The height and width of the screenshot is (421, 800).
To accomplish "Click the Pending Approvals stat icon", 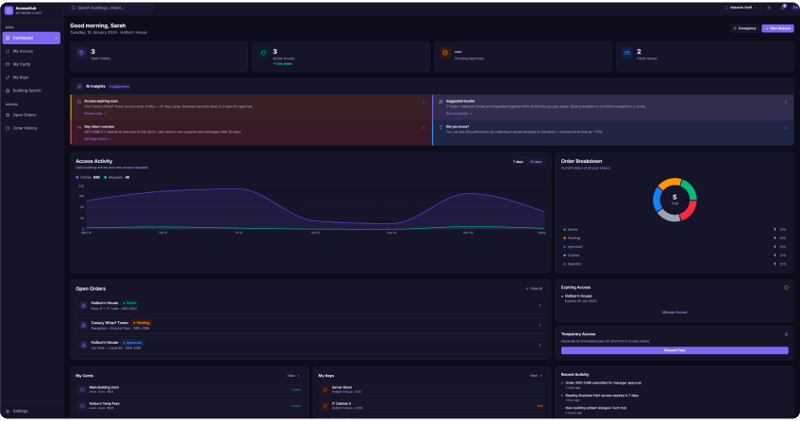I will 445,53.
